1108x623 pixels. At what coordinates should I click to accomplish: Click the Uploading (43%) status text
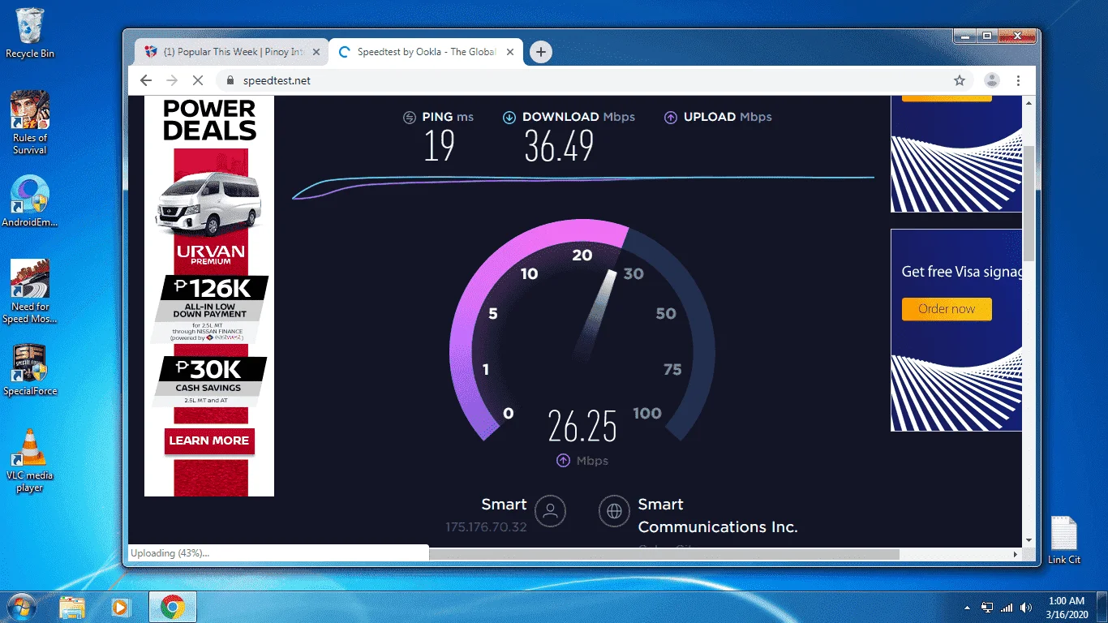[170, 553]
